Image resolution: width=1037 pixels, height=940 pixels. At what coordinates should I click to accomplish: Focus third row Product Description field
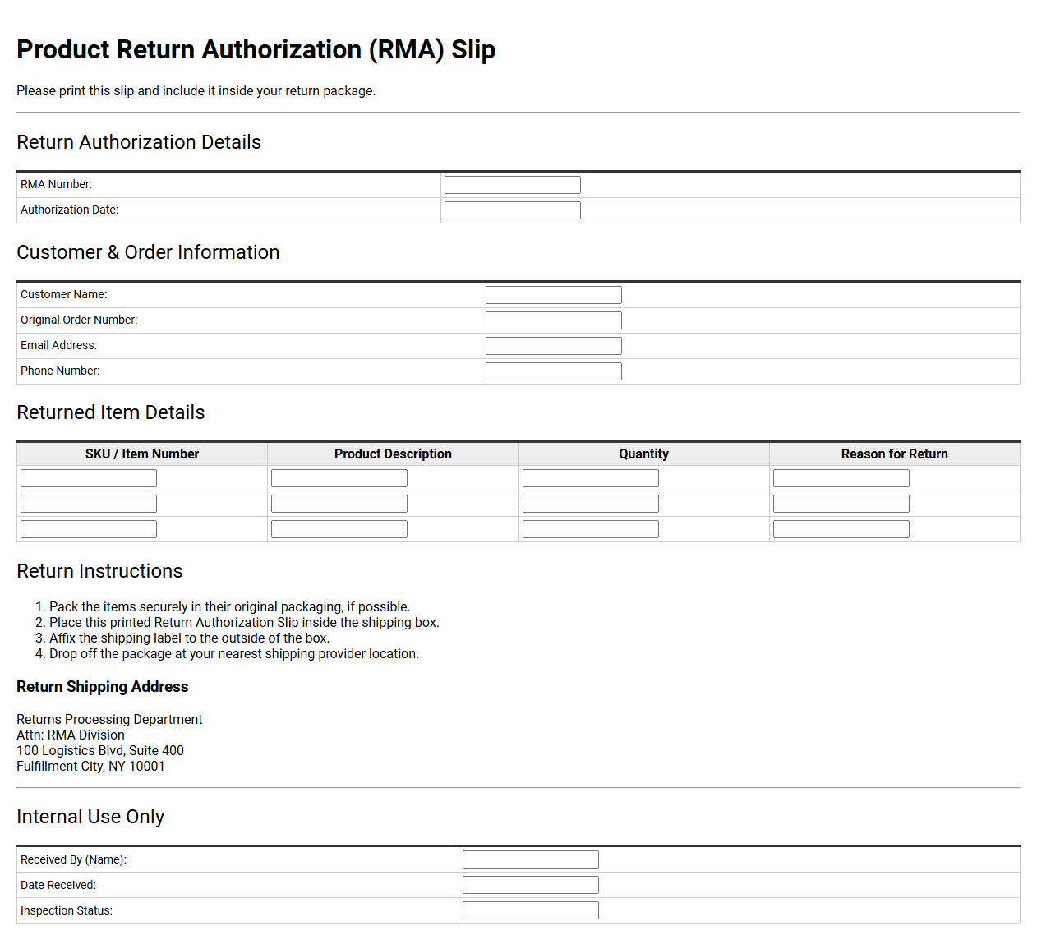[339, 529]
